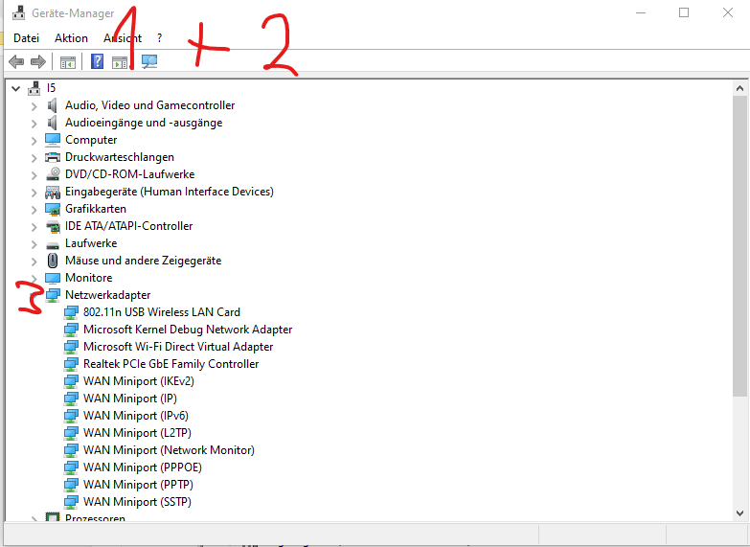This screenshot has width=750, height=547.
Task: Click the scrollbar down arrow
Action: (740, 513)
